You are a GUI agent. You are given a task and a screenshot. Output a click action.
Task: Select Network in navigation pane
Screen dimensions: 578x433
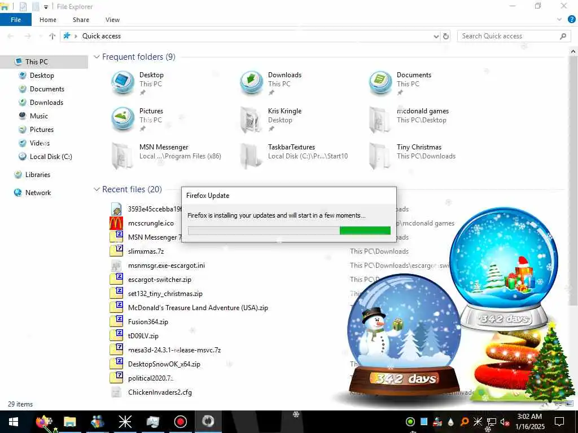[38, 193]
